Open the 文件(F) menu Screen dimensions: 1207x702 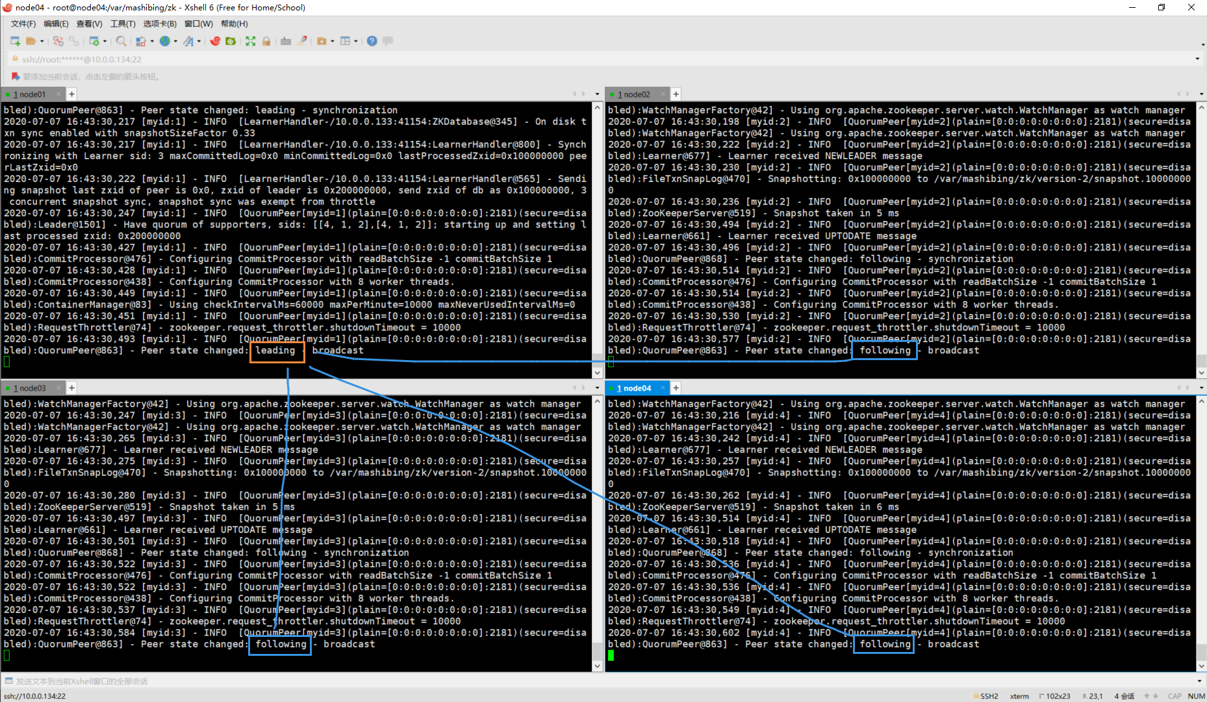pos(23,24)
